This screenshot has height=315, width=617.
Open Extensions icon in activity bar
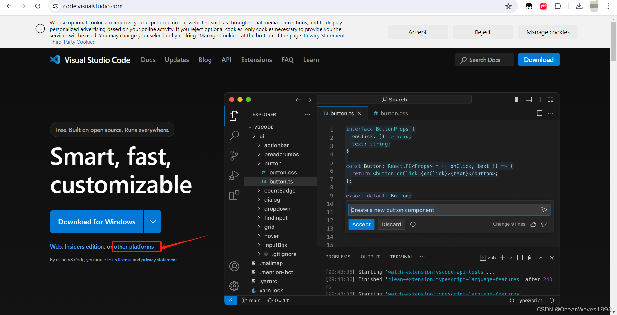point(234,195)
